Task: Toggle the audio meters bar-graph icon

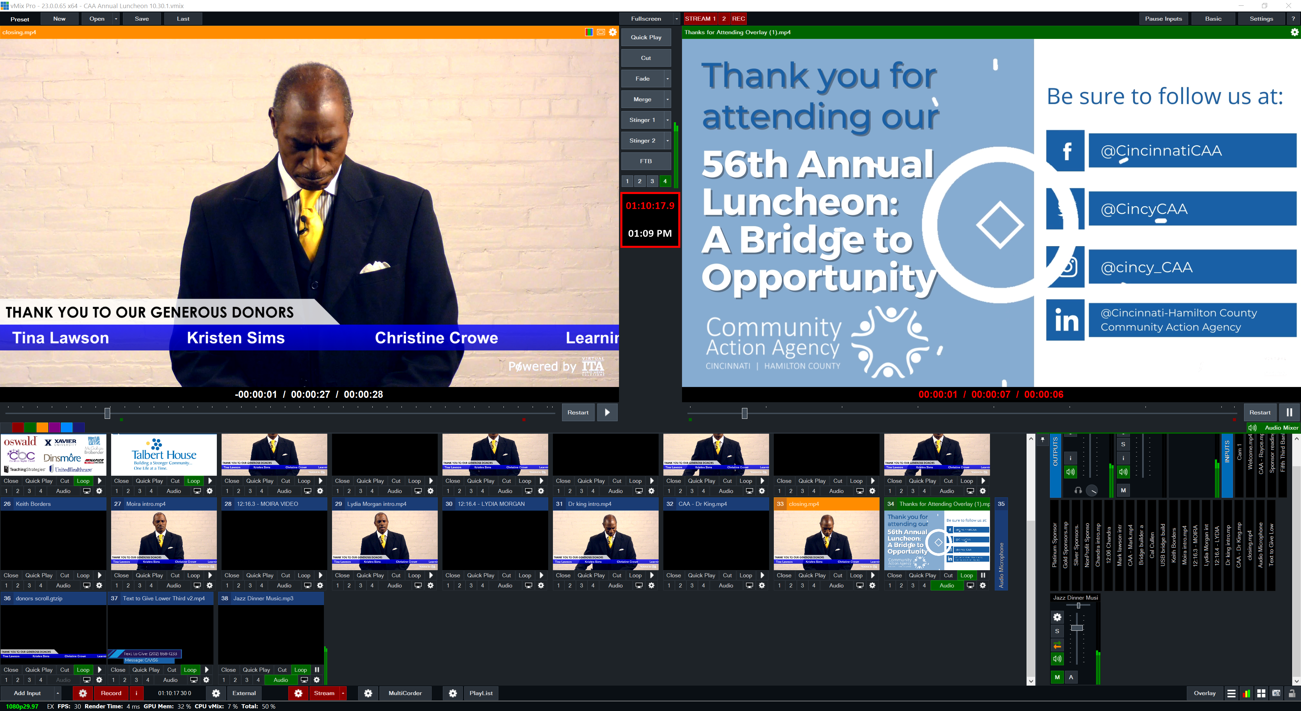Action: (1246, 693)
